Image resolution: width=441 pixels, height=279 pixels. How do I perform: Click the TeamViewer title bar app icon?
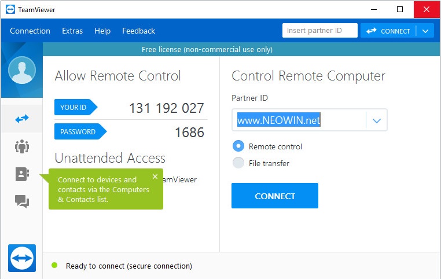coord(10,10)
